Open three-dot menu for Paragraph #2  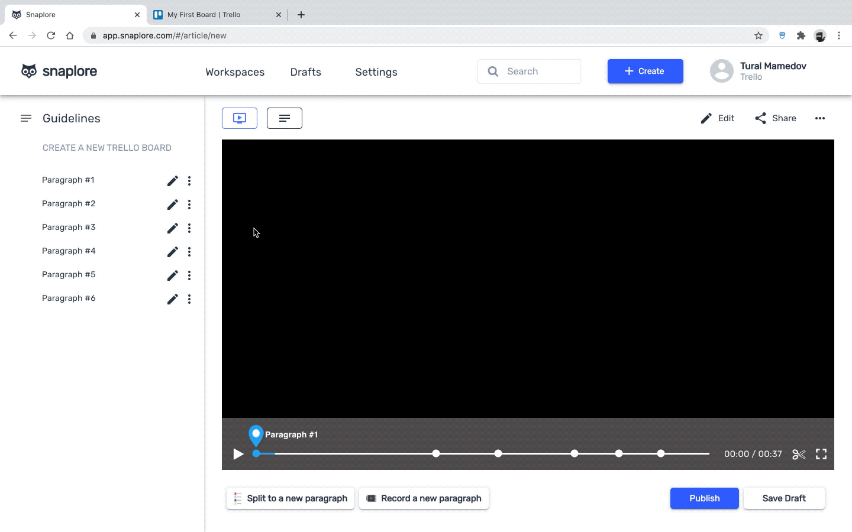[x=189, y=205]
